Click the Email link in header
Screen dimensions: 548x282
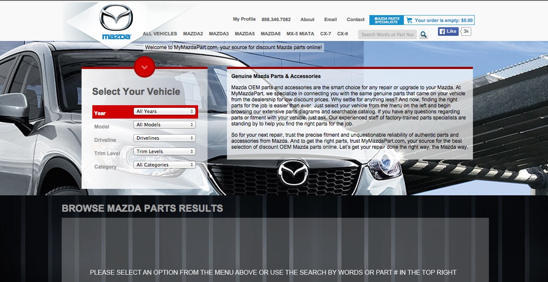click(x=331, y=19)
